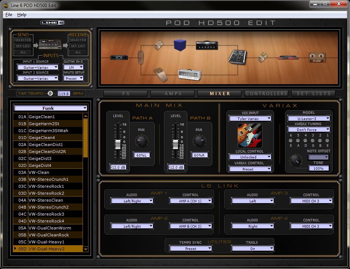Open Input 1 Source dropdown

coord(37,67)
